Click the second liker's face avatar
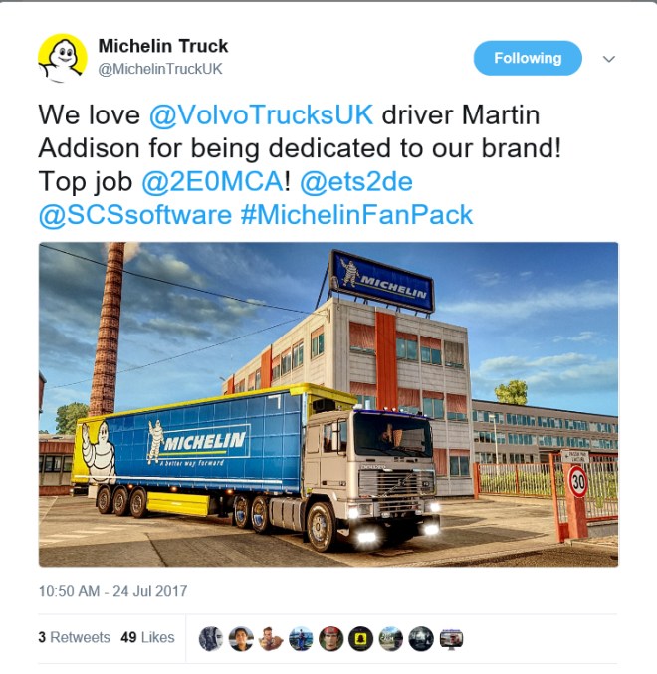The image size is (657, 674). pyautogui.click(x=241, y=638)
